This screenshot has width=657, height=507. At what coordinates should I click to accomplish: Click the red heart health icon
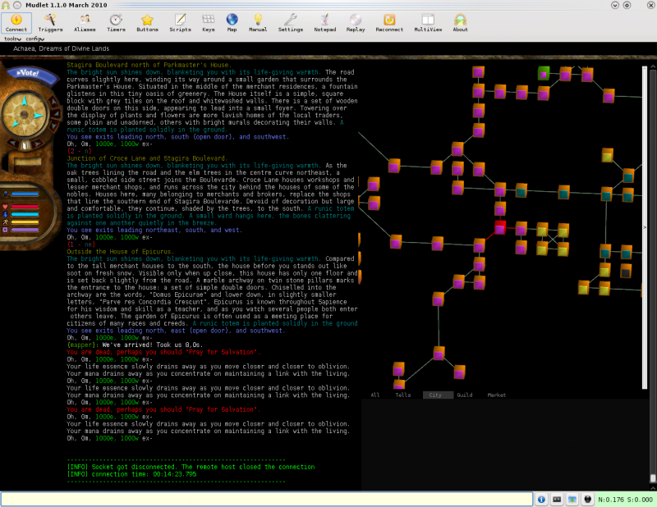coord(5,207)
